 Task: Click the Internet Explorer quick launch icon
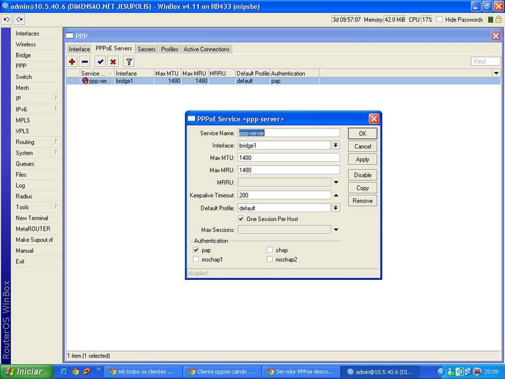coord(64,371)
